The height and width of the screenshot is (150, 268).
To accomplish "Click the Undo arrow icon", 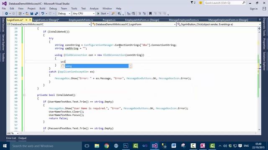I will (43, 14).
